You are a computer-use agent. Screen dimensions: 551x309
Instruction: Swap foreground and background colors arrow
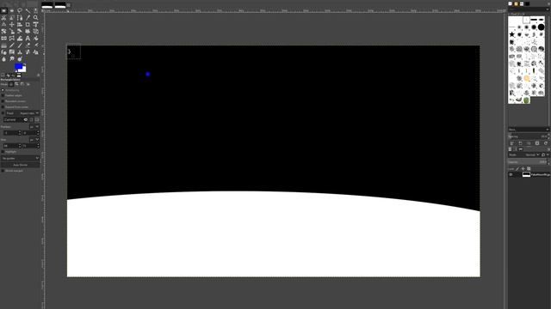(x=24, y=64)
